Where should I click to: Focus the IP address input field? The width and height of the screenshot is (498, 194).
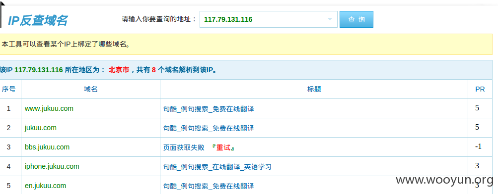(269, 19)
